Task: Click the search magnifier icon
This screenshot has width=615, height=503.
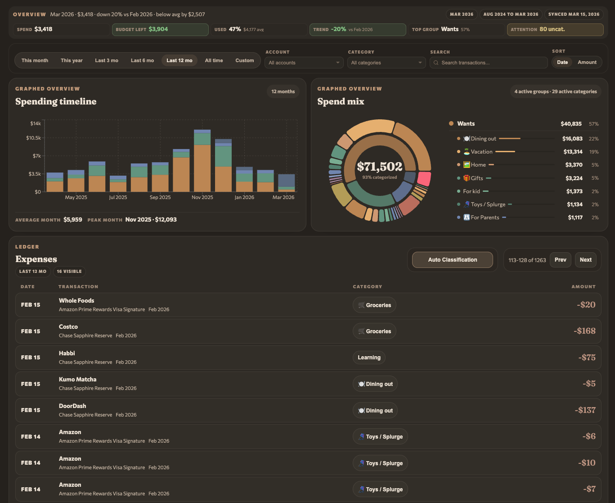Action: click(435, 63)
